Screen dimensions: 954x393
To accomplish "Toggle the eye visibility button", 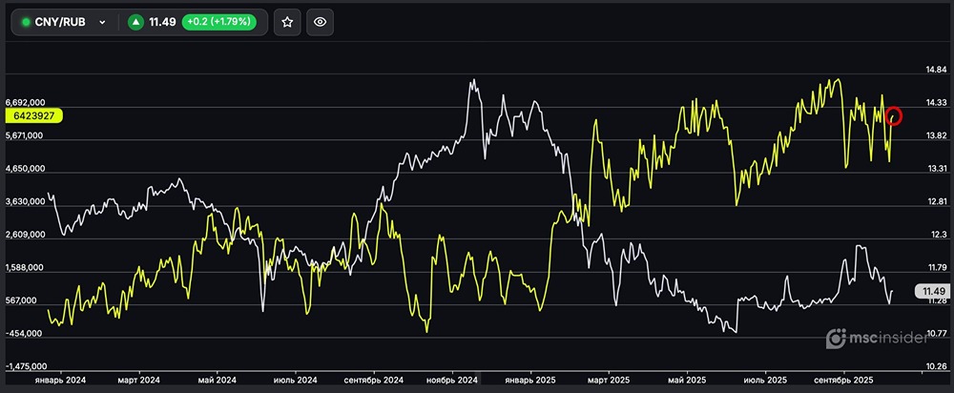I will click(x=320, y=22).
